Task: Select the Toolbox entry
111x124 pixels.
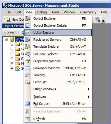Action: pyautogui.click(x=58, y=75)
